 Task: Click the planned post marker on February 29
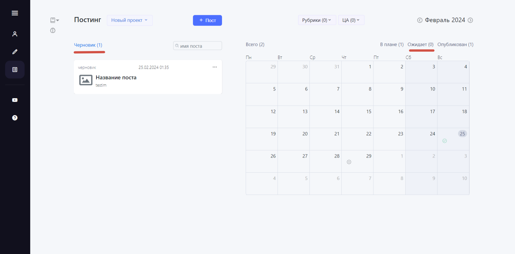pos(349,162)
